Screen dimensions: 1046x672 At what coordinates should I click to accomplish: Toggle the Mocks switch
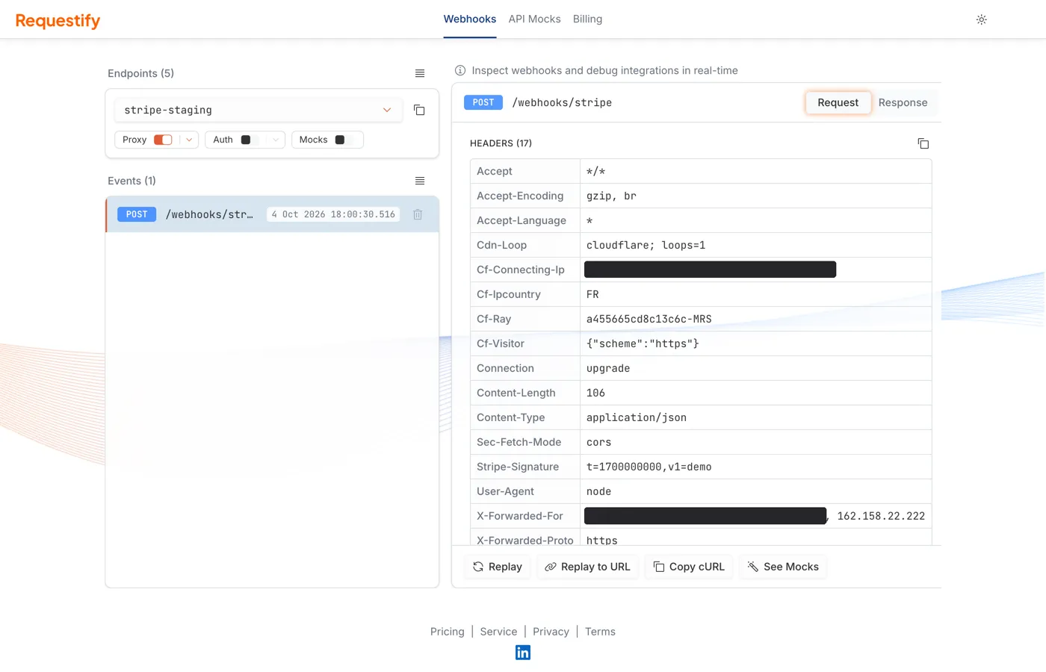[x=344, y=140]
